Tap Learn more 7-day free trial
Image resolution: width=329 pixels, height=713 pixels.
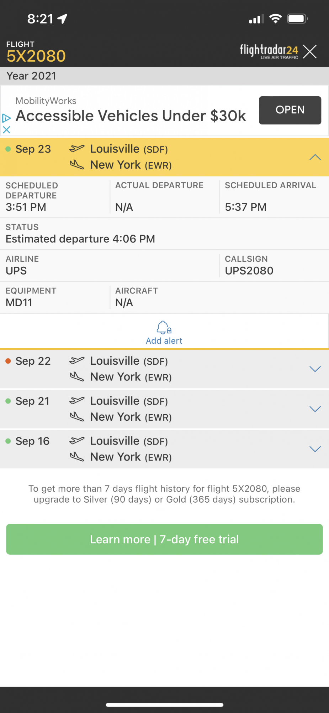point(164,539)
